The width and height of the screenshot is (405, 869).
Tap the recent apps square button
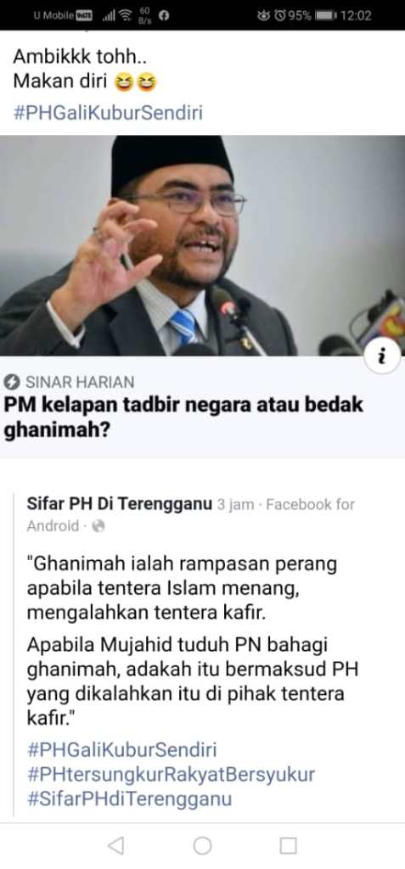point(288,846)
